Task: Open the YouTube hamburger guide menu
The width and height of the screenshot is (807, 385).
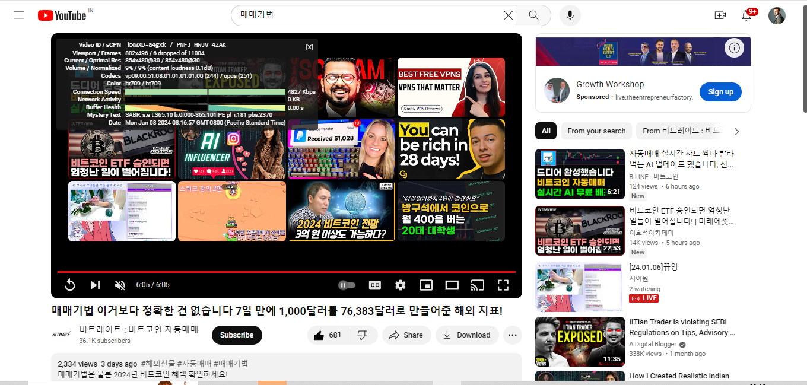Action: (19, 15)
